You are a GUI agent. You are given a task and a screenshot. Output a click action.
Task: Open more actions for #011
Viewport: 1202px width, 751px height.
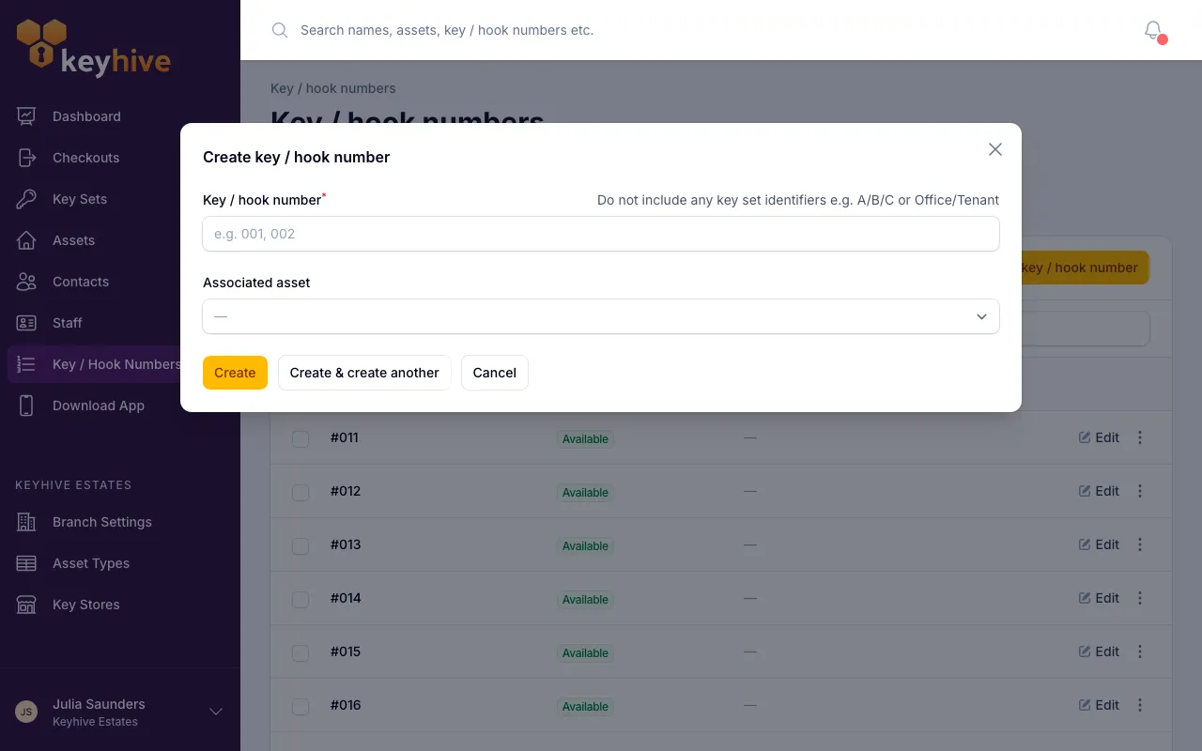coord(1140,437)
